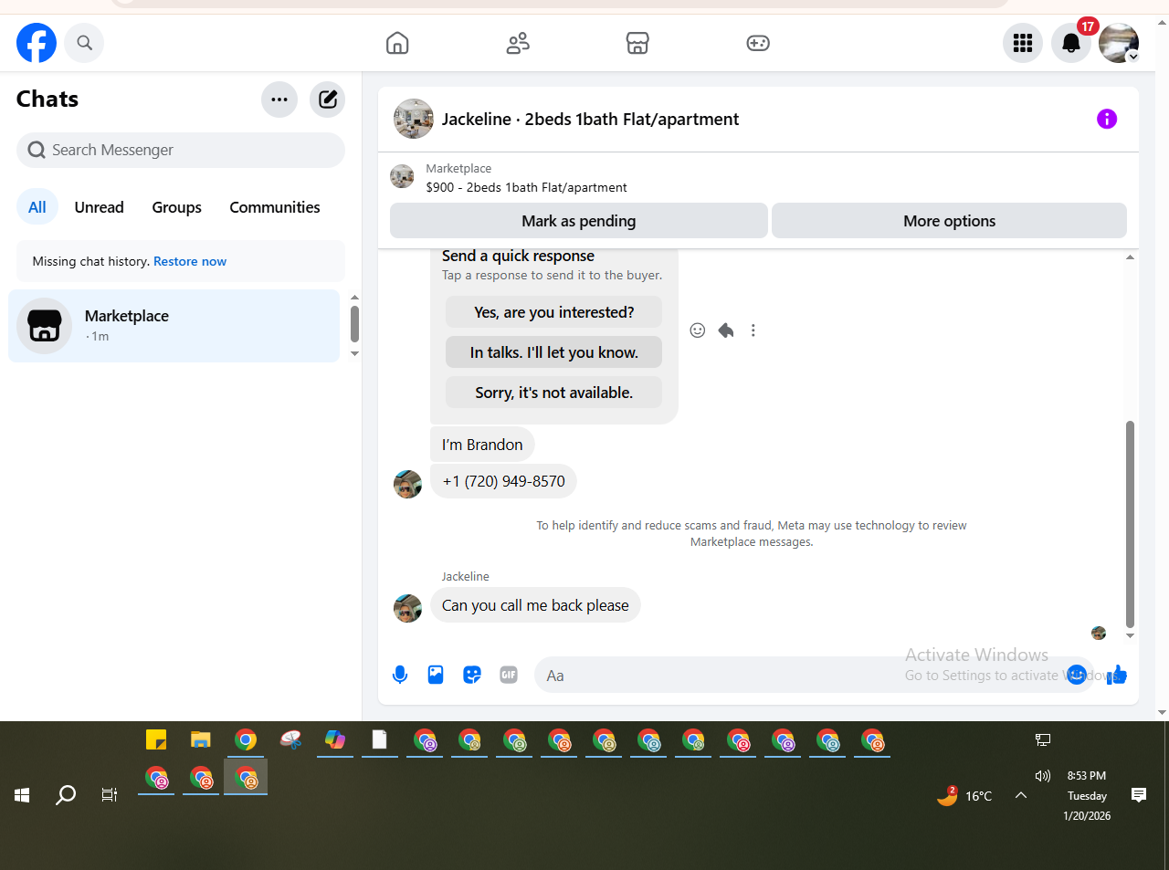Switch to the Communities tab
1169x870 pixels.
pyautogui.click(x=275, y=207)
